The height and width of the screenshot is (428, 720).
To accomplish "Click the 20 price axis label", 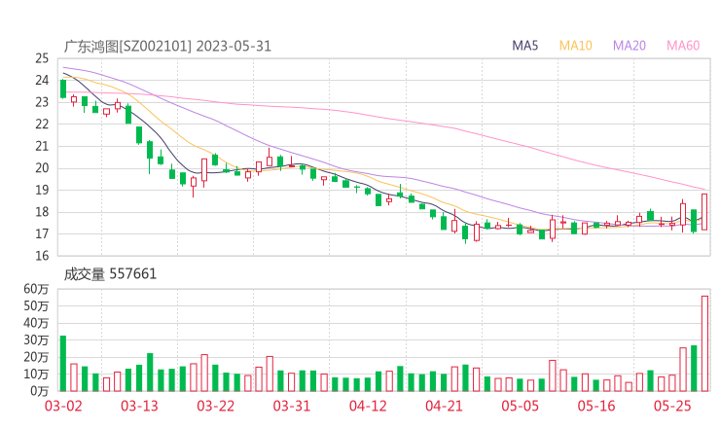I will click(42, 168).
